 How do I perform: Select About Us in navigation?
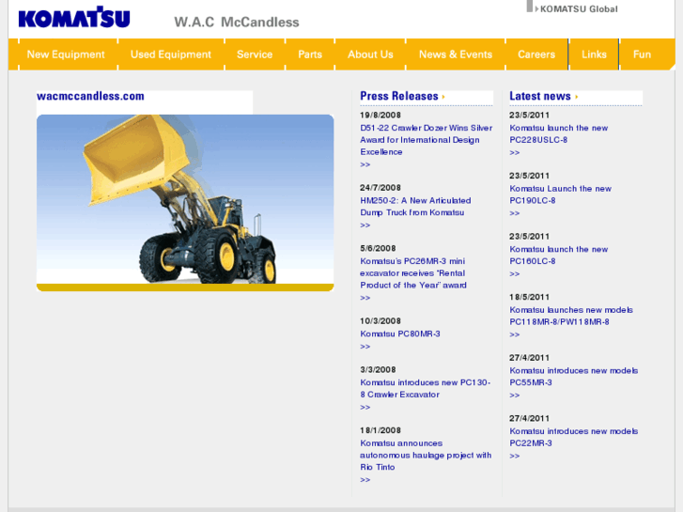[x=370, y=54]
